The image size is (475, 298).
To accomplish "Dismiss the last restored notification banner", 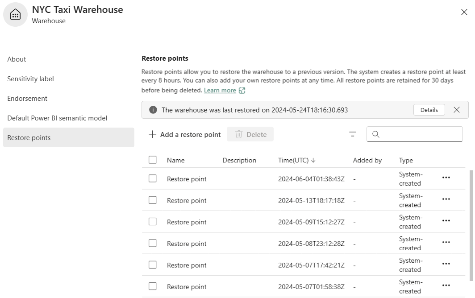I will coord(456,110).
